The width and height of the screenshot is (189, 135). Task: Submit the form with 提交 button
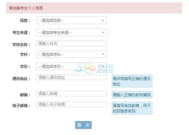[x=83, y=125]
